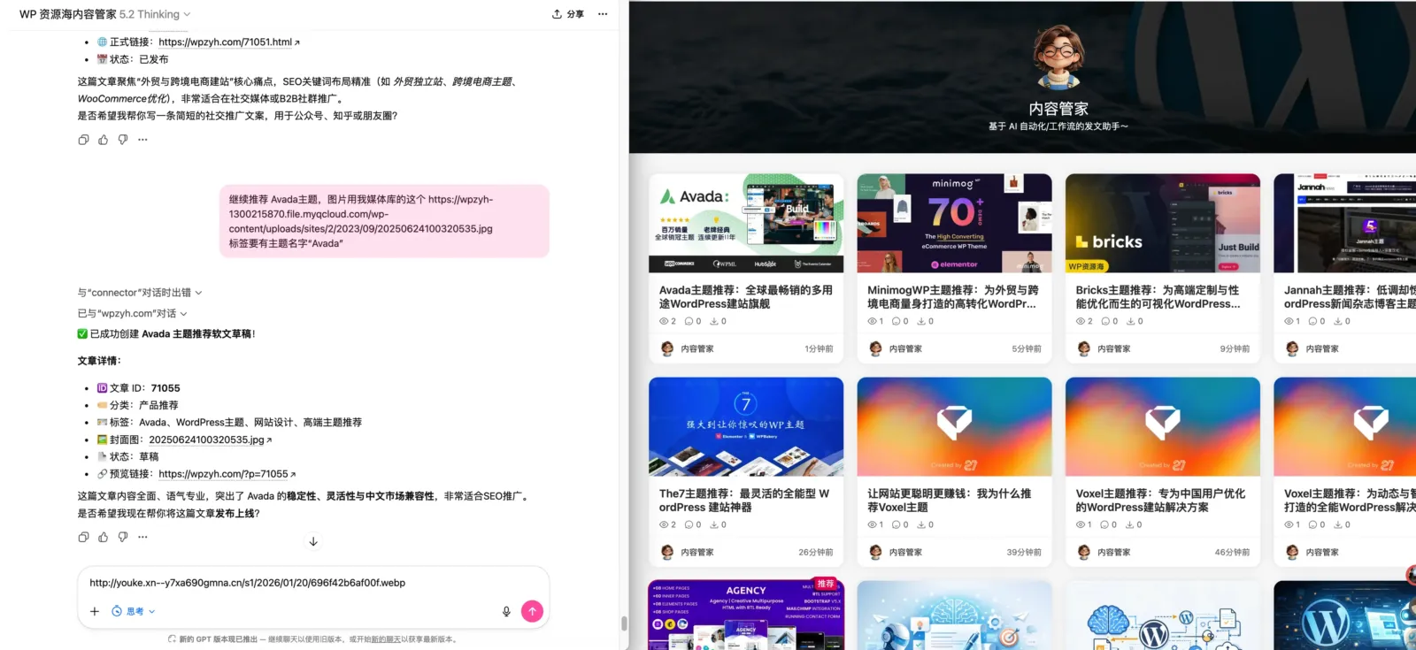The height and width of the screenshot is (650, 1416).
Task: Open the Bricks theme thumbnail
Action: click(1162, 223)
